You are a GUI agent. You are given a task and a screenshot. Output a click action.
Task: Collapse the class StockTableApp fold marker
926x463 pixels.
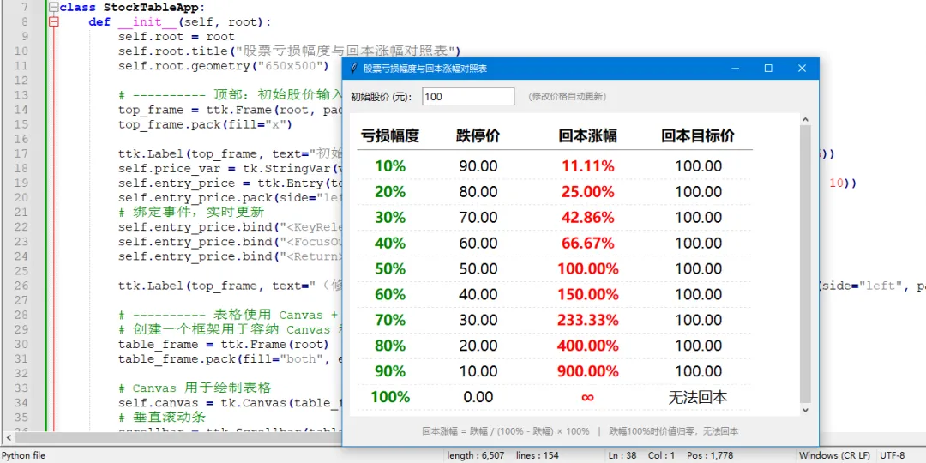[54, 8]
